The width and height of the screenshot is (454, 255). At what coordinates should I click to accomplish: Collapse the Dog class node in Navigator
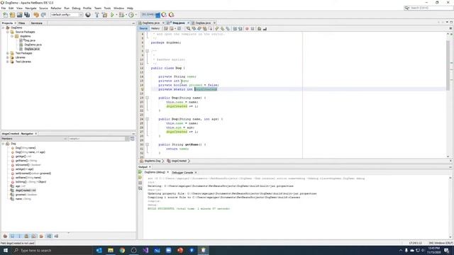point(3,144)
